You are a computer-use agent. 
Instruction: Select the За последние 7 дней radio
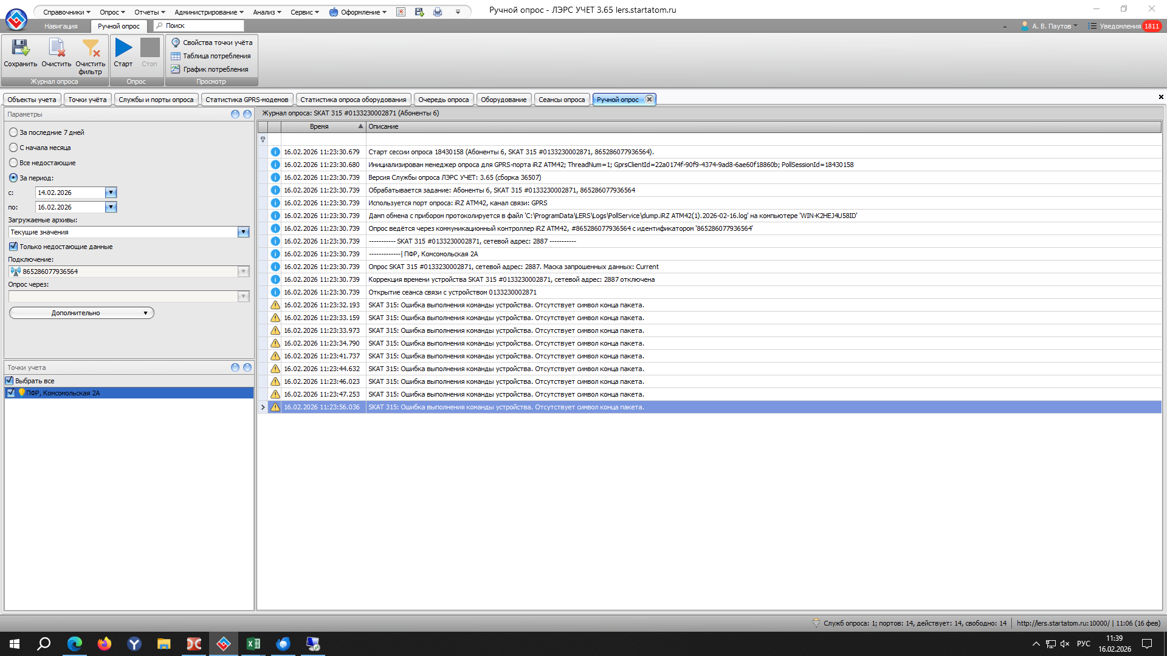(x=13, y=132)
